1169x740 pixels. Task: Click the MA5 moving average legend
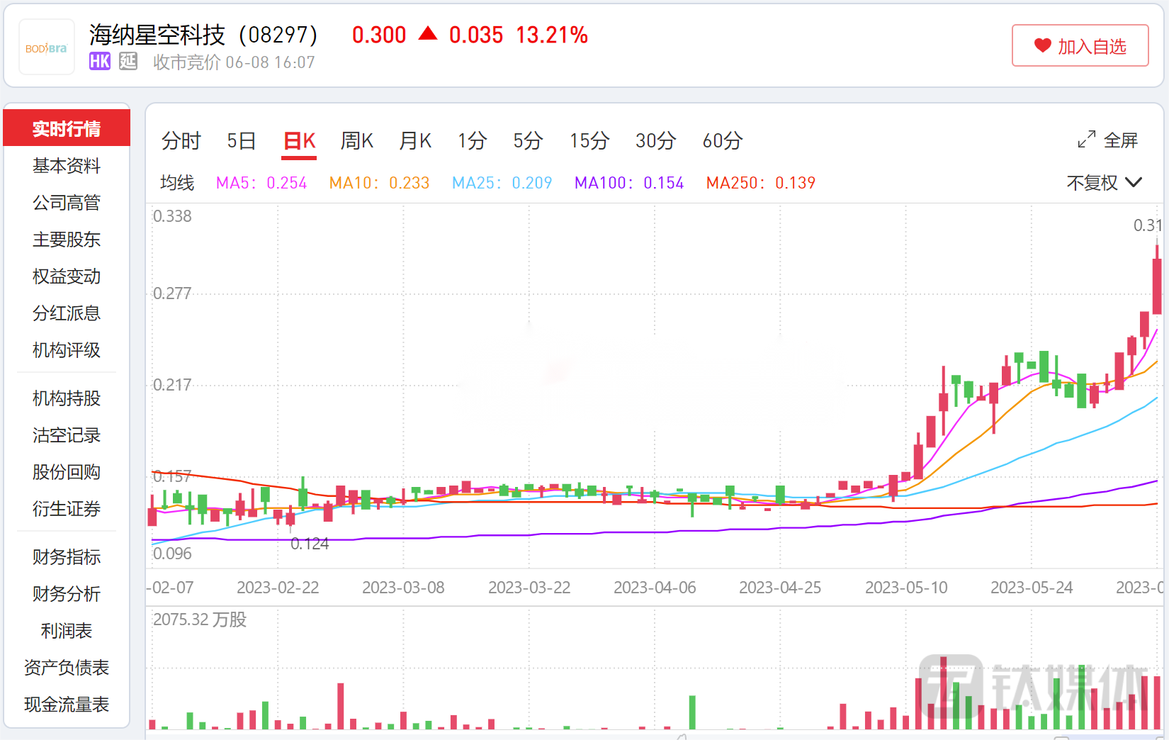coord(261,183)
